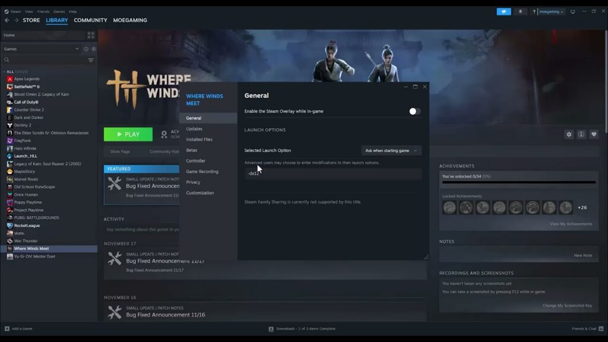The height and width of the screenshot is (342, 608).
Task: Click View My Achievements link
Action: click(x=571, y=224)
